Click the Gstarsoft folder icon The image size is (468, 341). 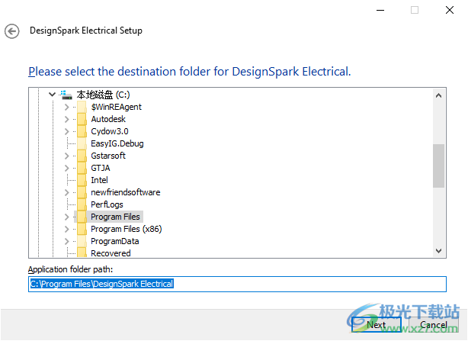pos(82,156)
